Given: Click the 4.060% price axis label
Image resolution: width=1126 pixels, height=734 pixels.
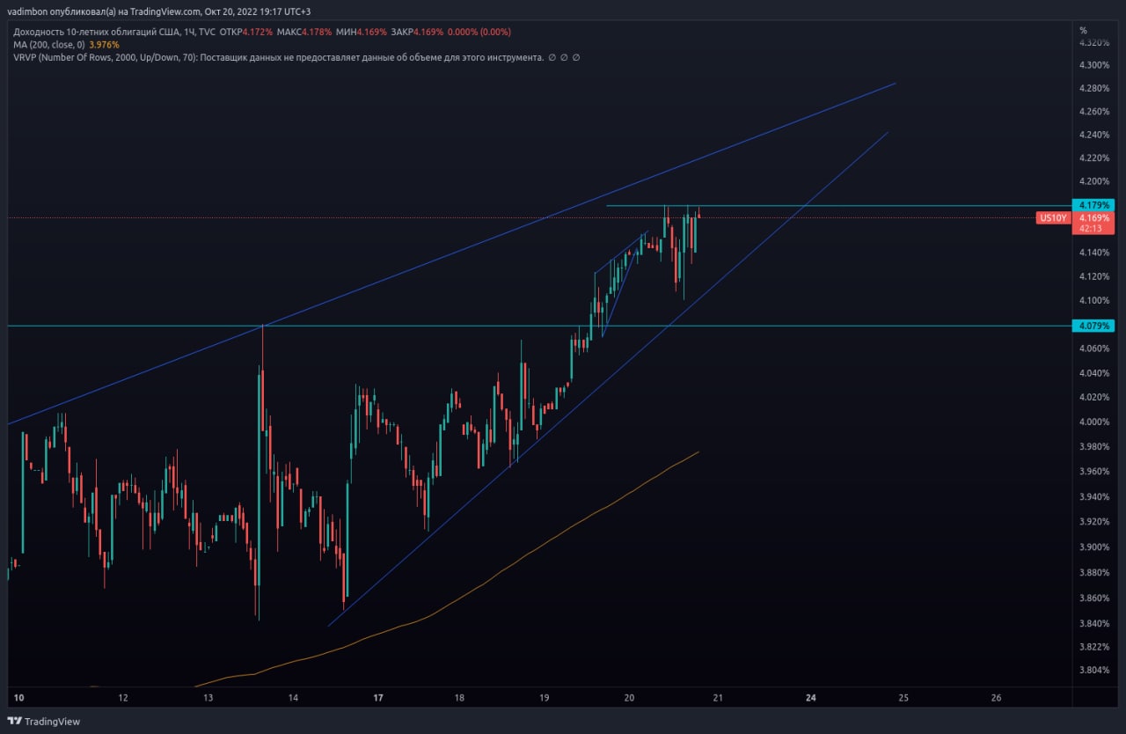Looking at the screenshot, I should 1093,349.
